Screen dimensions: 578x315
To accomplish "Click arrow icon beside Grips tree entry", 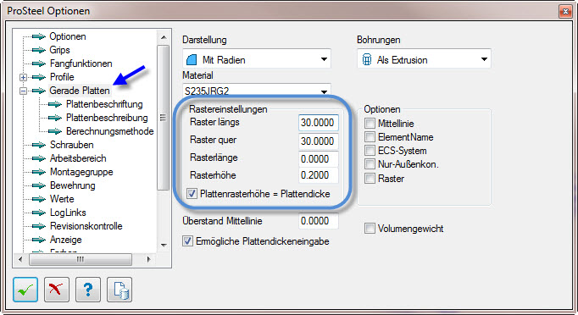I will (39, 50).
